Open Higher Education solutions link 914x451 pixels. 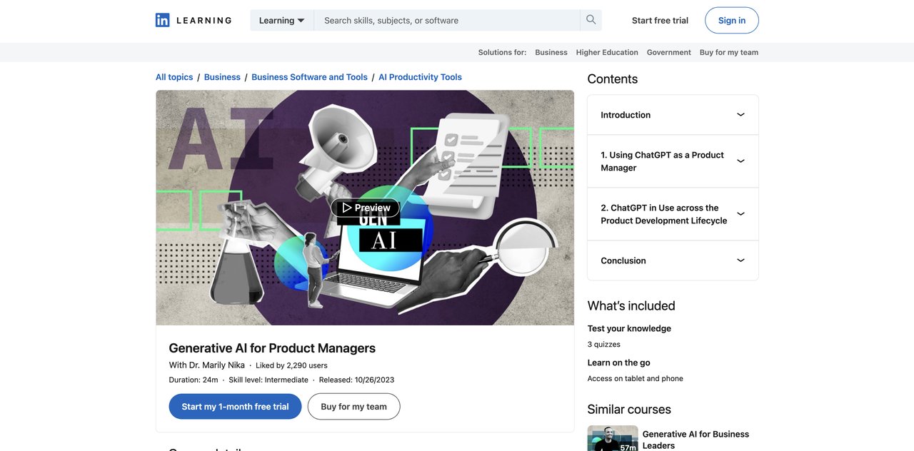pyautogui.click(x=607, y=52)
